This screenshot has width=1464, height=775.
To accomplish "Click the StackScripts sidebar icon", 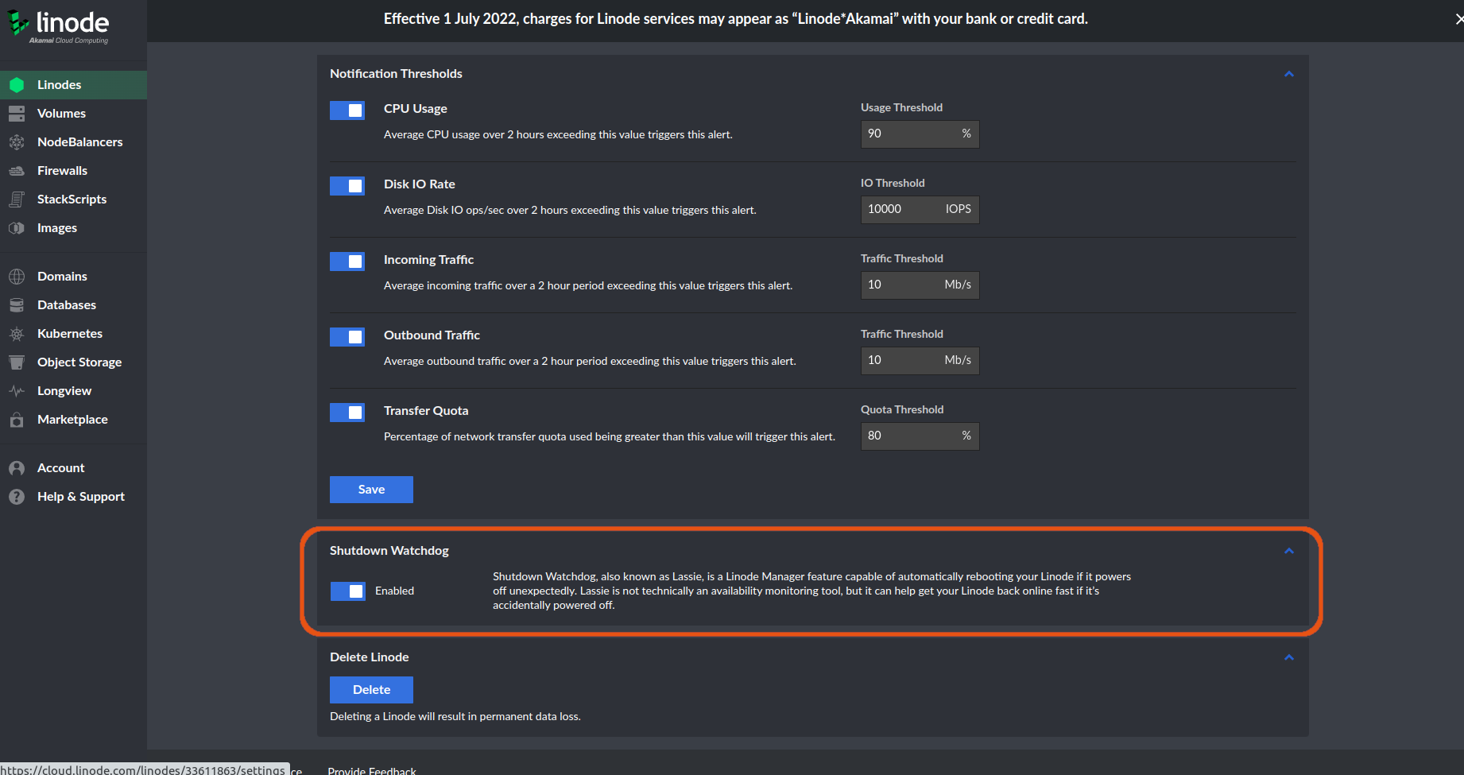I will click(17, 200).
